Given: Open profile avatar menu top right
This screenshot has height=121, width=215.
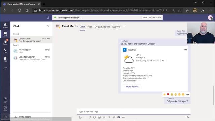Looking at the screenshot, I should [x=210, y=18].
